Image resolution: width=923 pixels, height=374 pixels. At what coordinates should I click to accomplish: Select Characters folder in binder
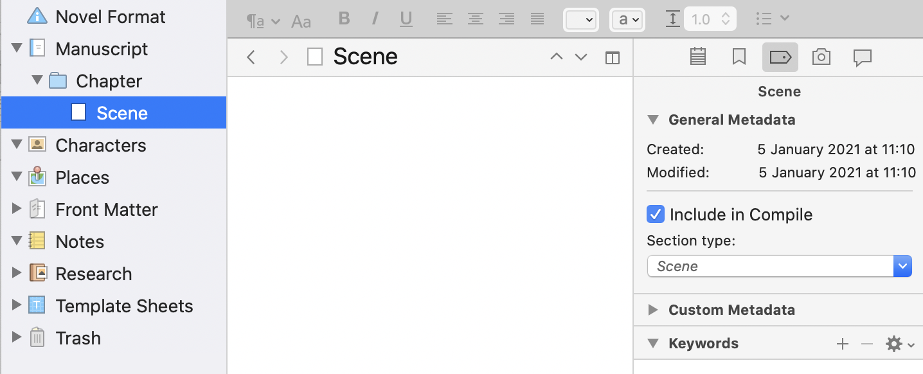click(x=101, y=145)
